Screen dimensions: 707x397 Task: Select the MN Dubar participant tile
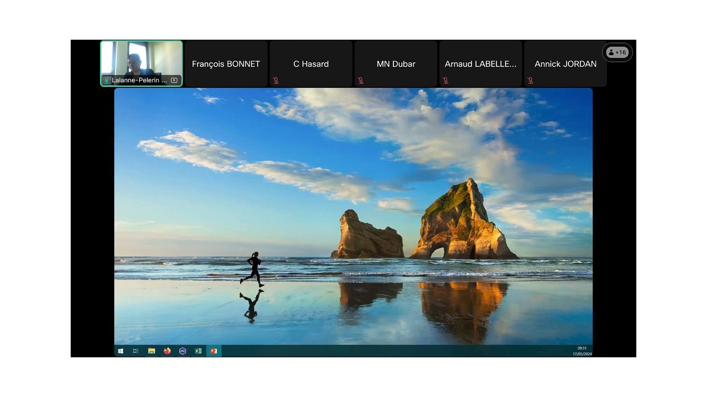click(x=396, y=63)
